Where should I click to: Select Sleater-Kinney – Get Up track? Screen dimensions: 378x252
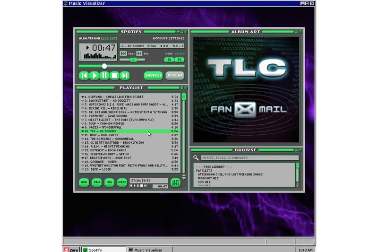129,154
